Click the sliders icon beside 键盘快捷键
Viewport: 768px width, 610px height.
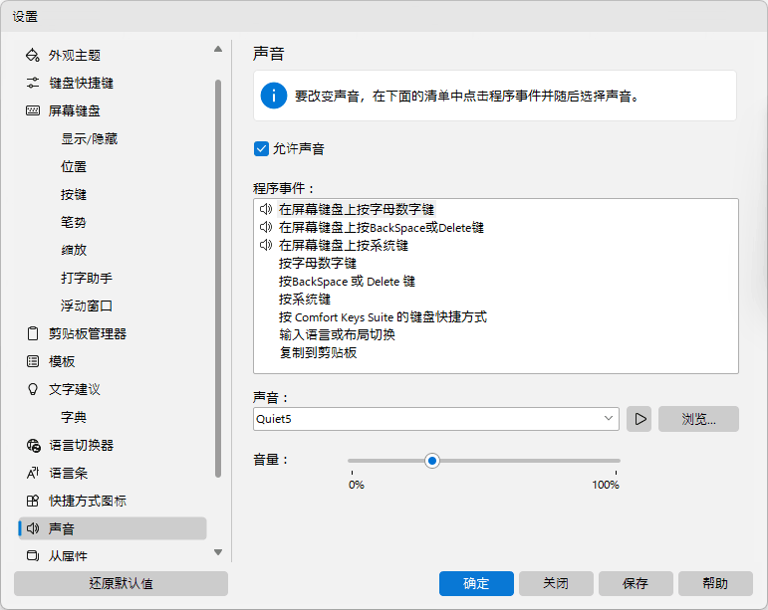32,84
